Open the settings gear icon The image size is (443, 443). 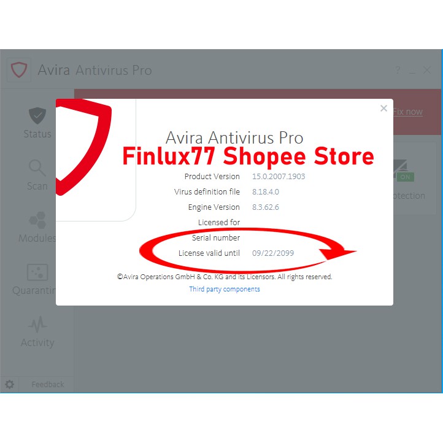point(9,384)
